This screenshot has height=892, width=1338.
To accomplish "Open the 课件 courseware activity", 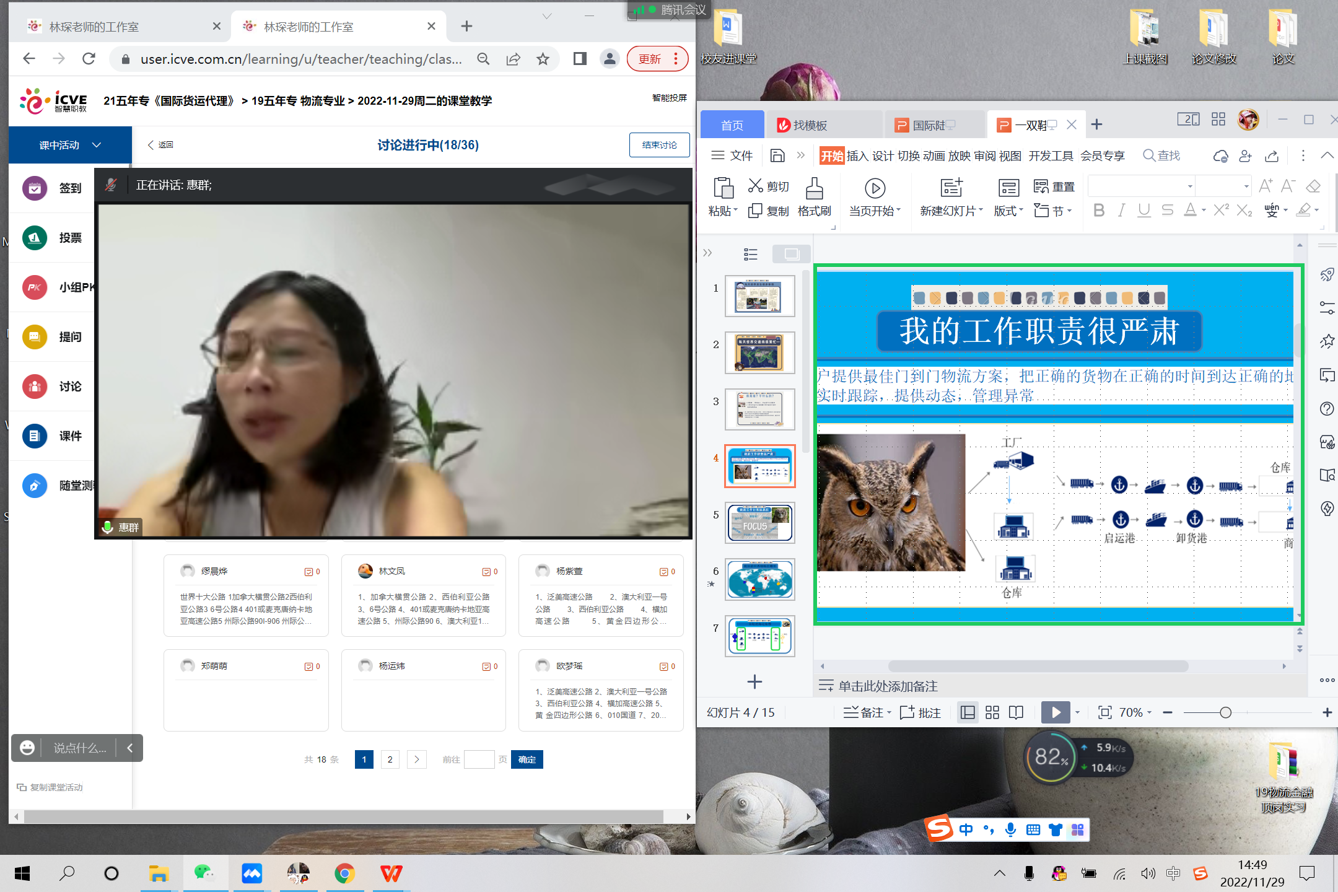I will pyautogui.click(x=52, y=436).
